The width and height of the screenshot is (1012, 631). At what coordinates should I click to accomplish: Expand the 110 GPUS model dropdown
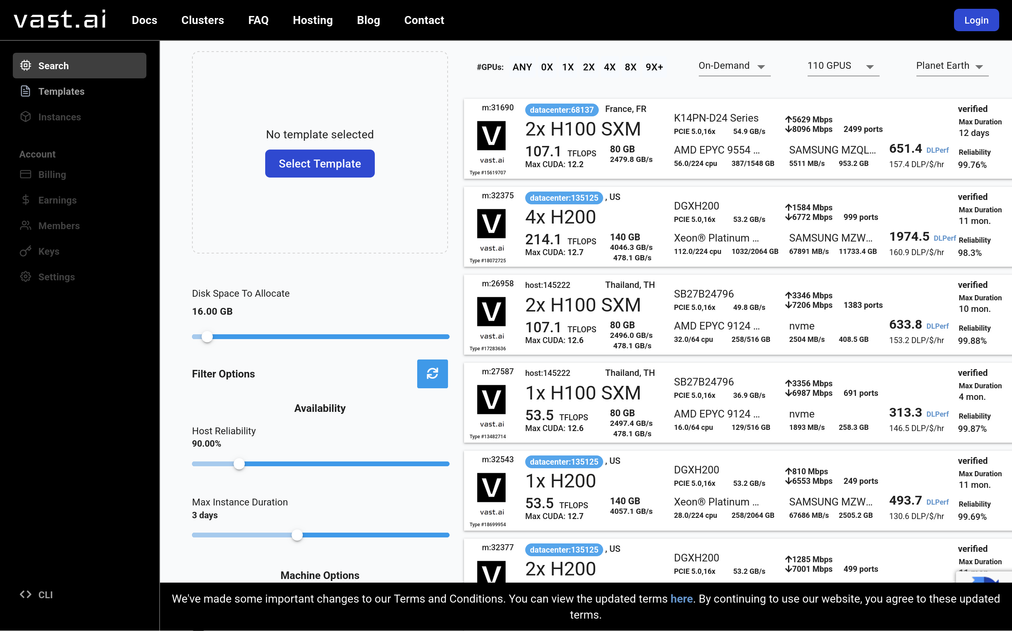(x=842, y=66)
